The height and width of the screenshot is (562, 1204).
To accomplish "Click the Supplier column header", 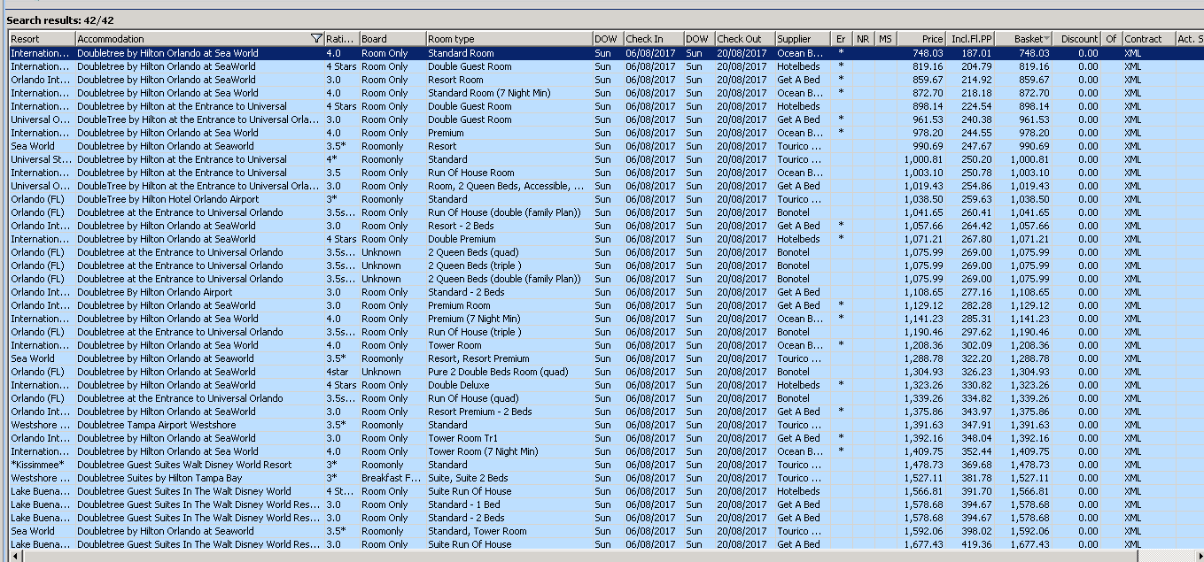I will point(803,39).
